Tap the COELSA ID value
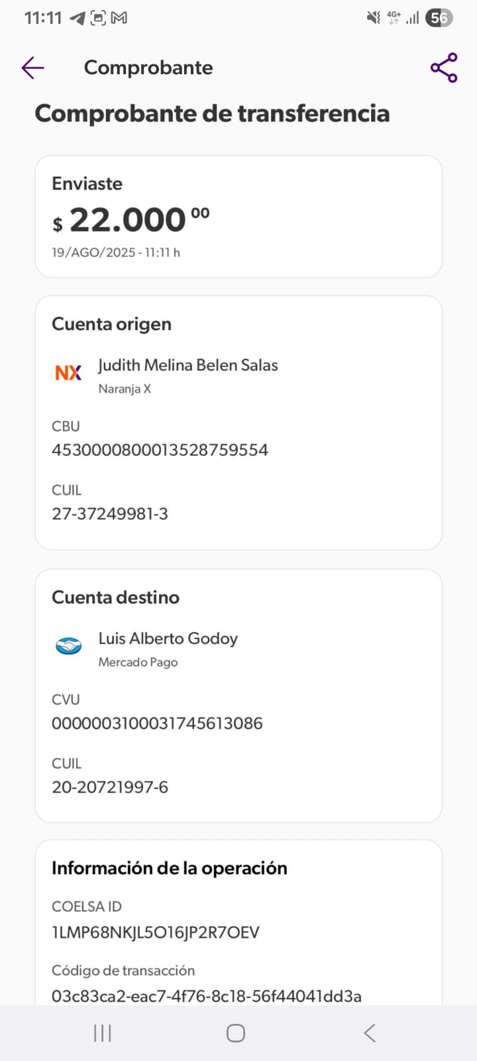This screenshot has width=477, height=1061. pyautogui.click(x=156, y=932)
